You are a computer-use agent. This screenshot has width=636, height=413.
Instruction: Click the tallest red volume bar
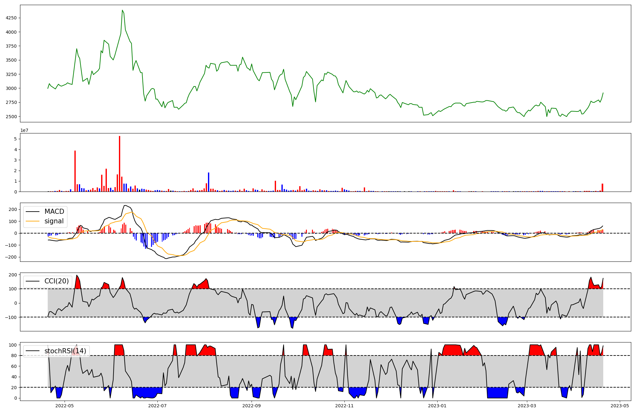[x=120, y=164]
